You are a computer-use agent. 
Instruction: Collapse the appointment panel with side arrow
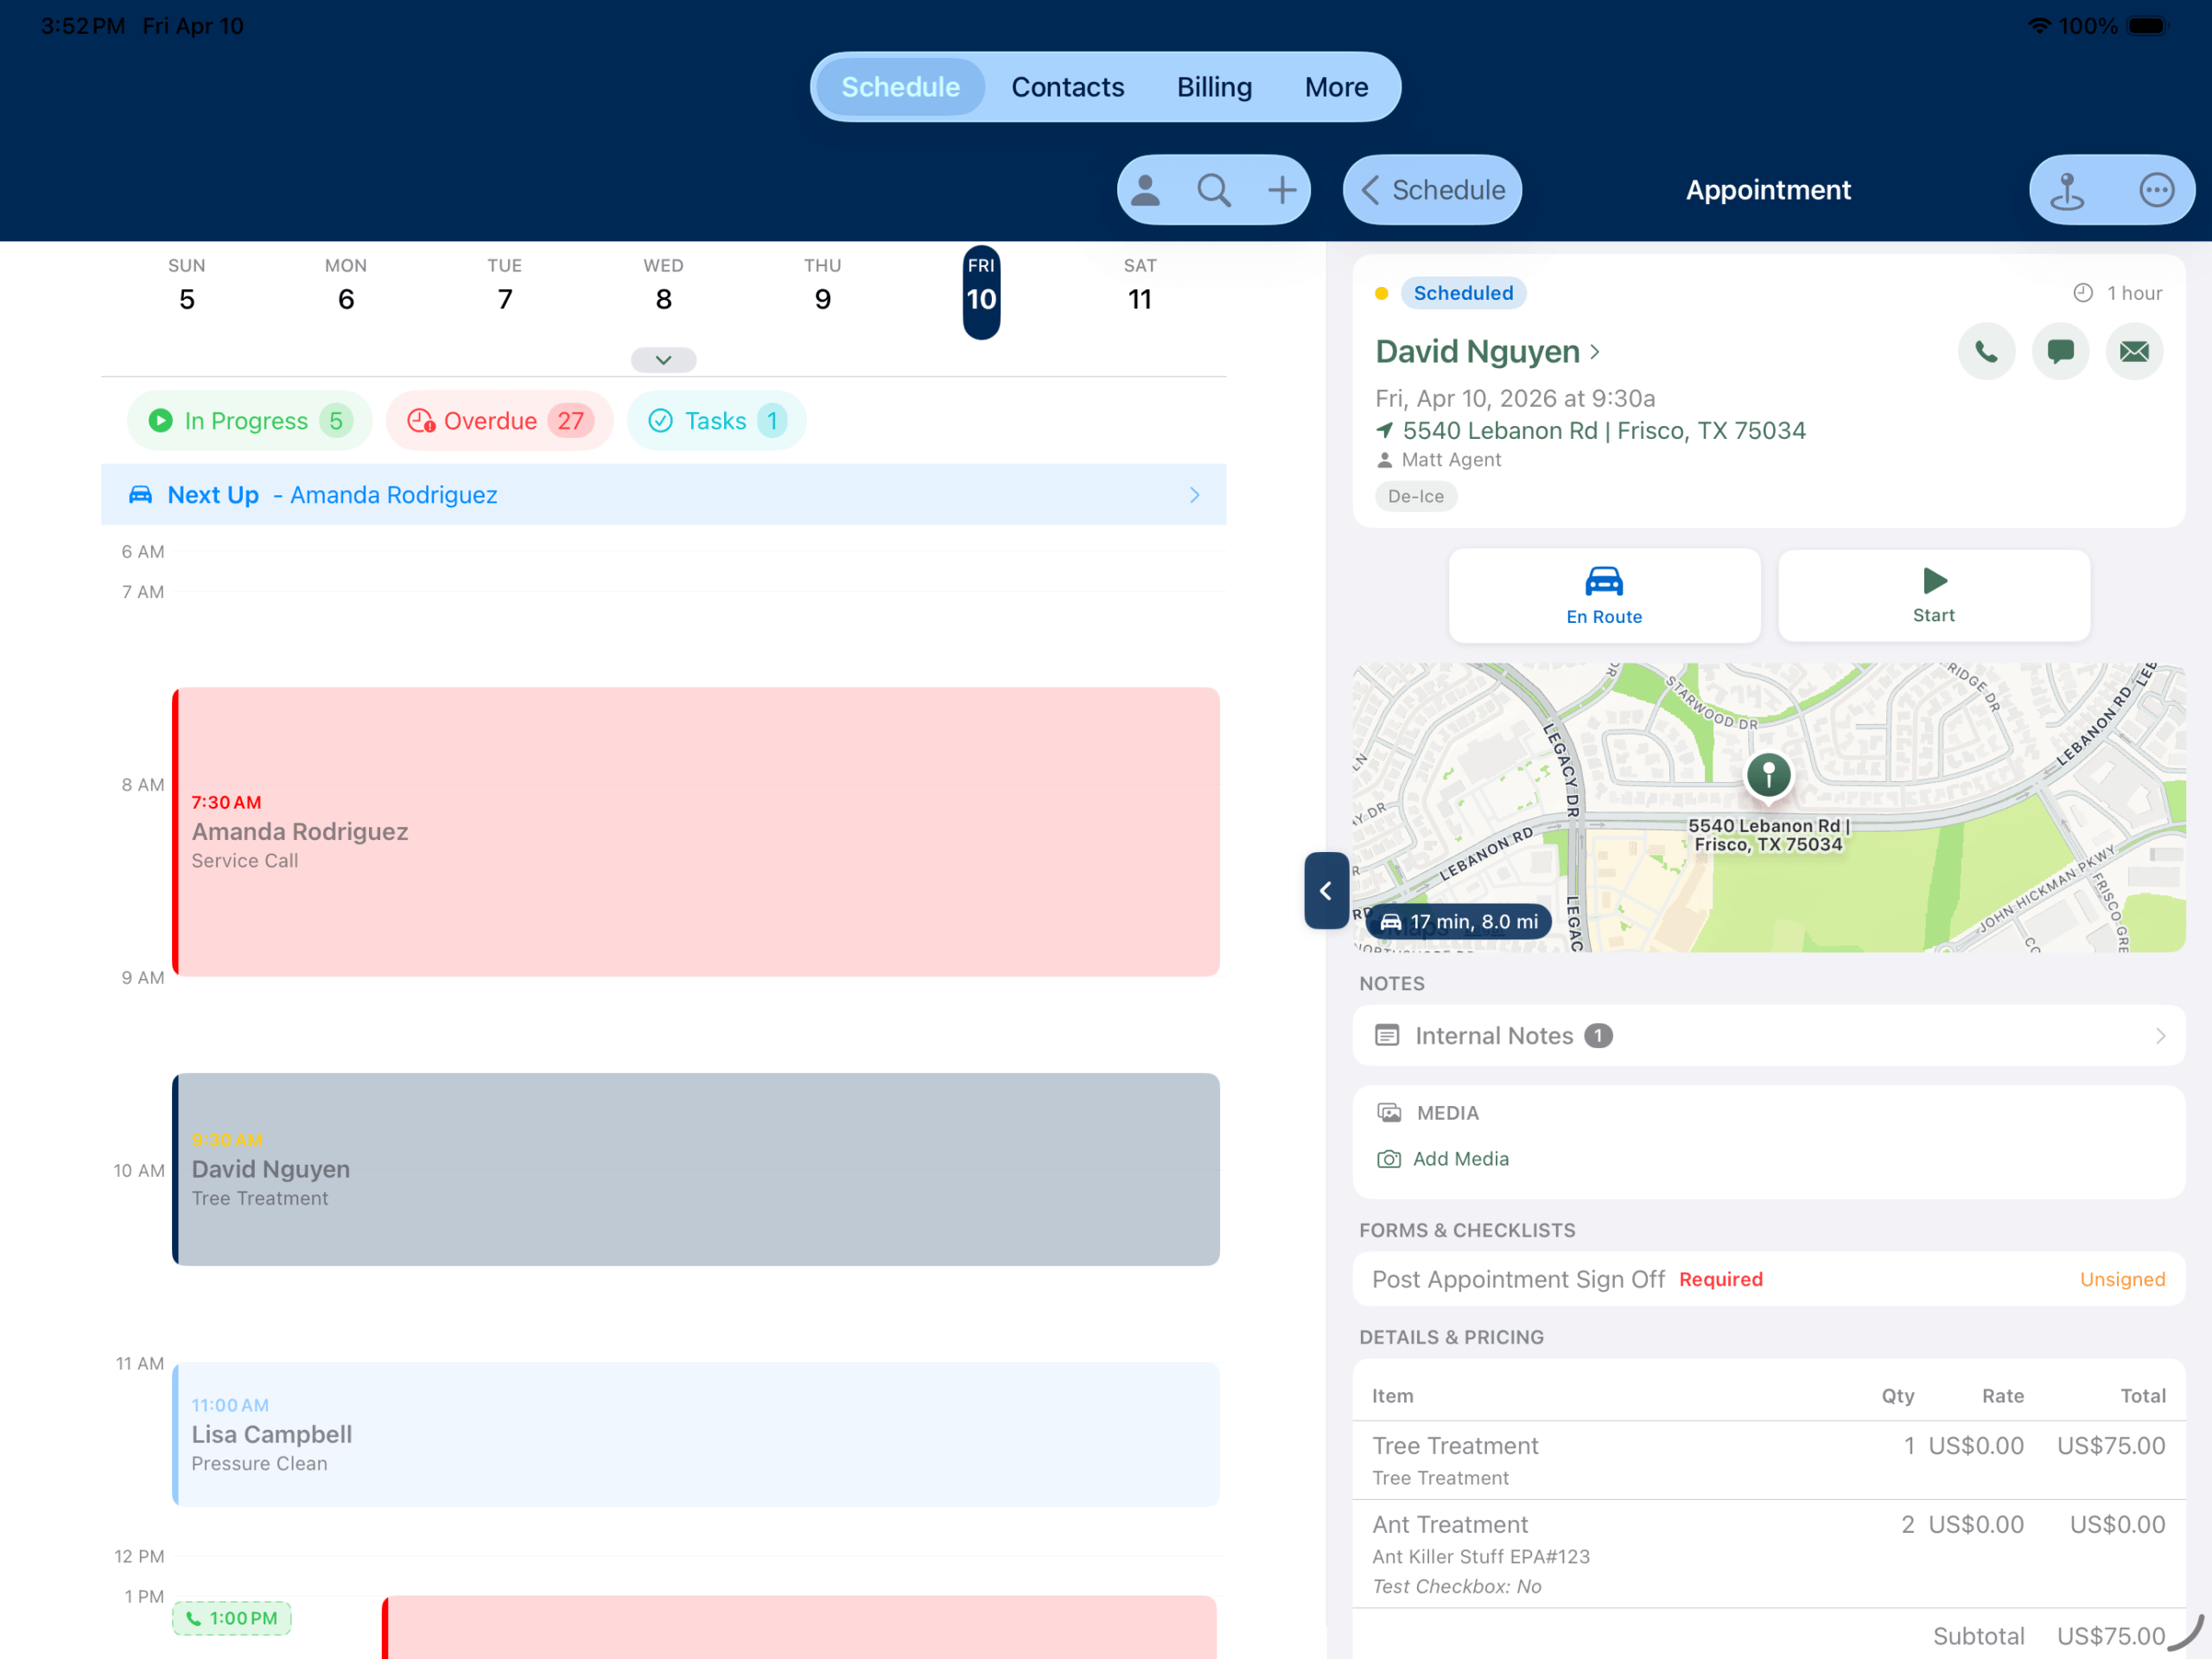[x=1326, y=890]
